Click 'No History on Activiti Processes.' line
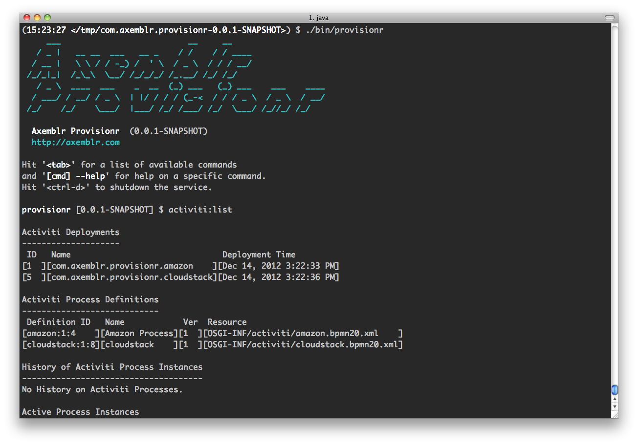Viewport: 638px width, 445px height. [103, 390]
